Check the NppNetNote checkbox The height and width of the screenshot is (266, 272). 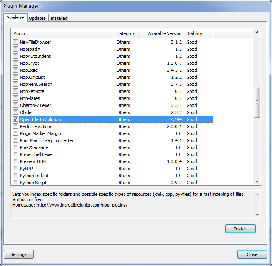pyautogui.click(x=15, y=91)
